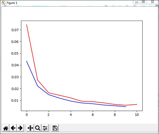Activate the Pan axes tool

click(x=30, y=128)
